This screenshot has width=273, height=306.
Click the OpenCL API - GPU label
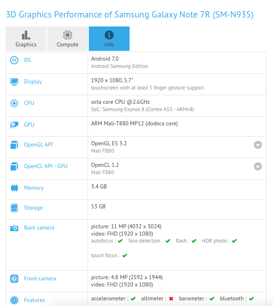point(46,166)
